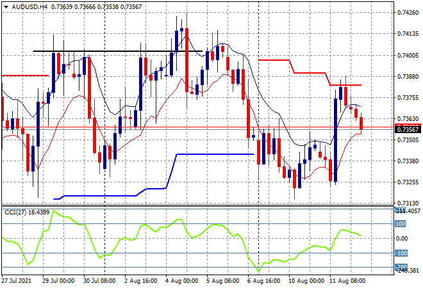Click the 11 Aug 08:00 time label
423x288 pixels.
347,281
